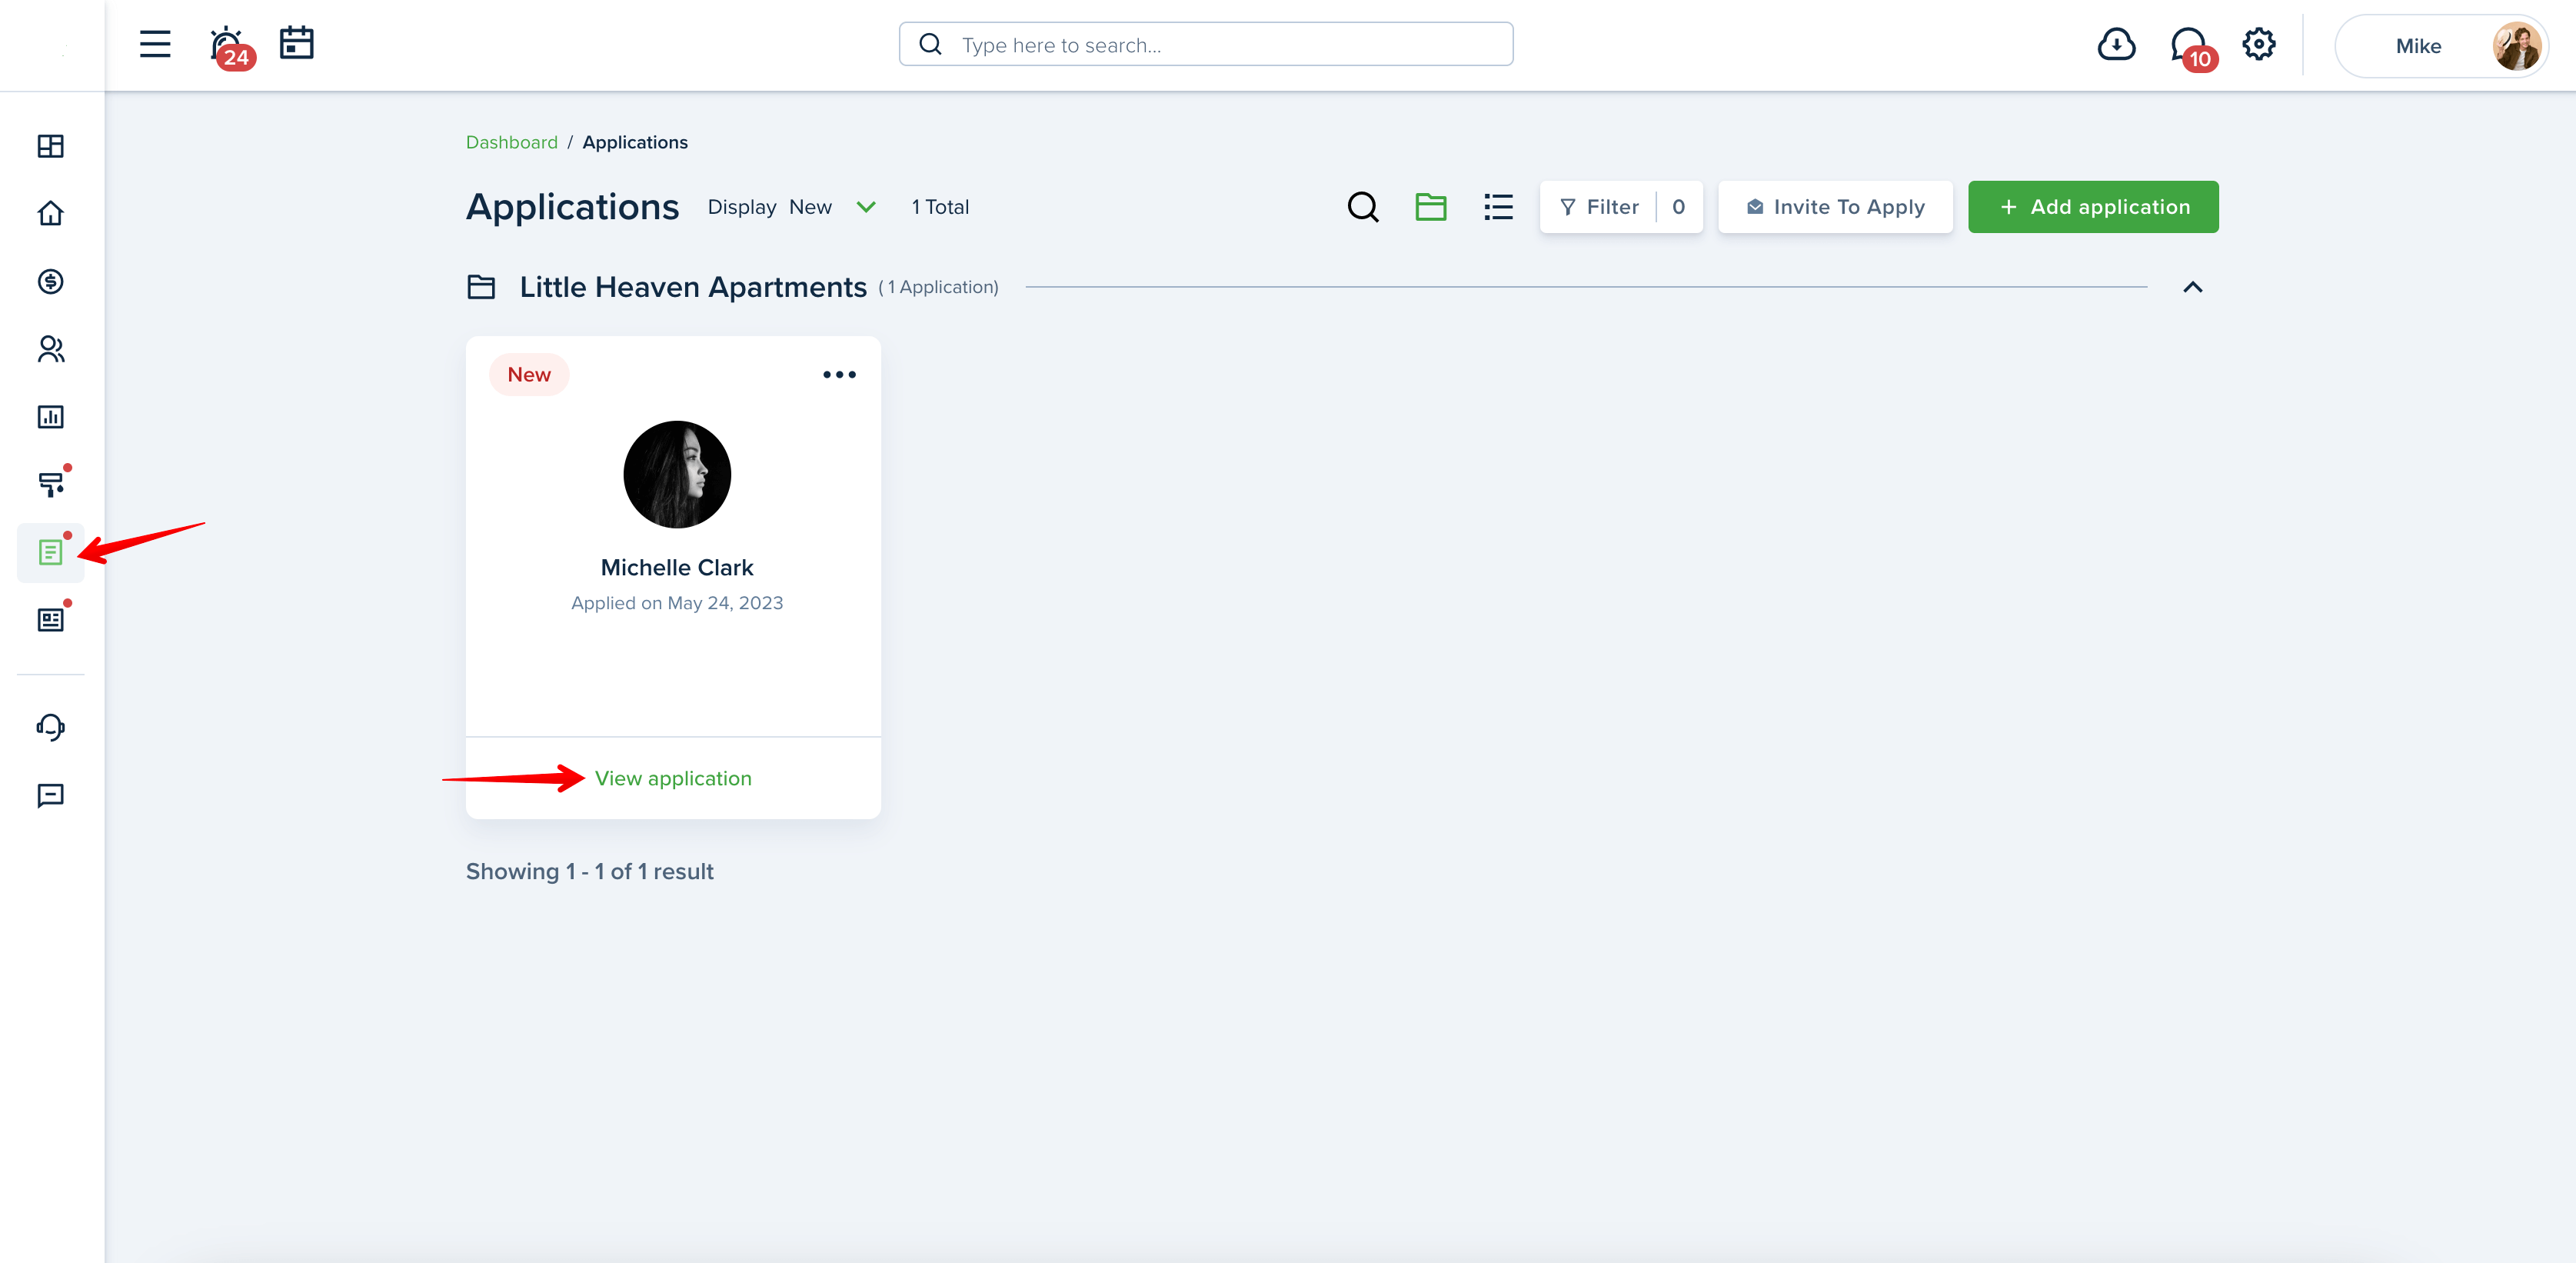Open Mike's profile avatar
This screenshot has width=2576, height=1263.
pos(2516,46)
